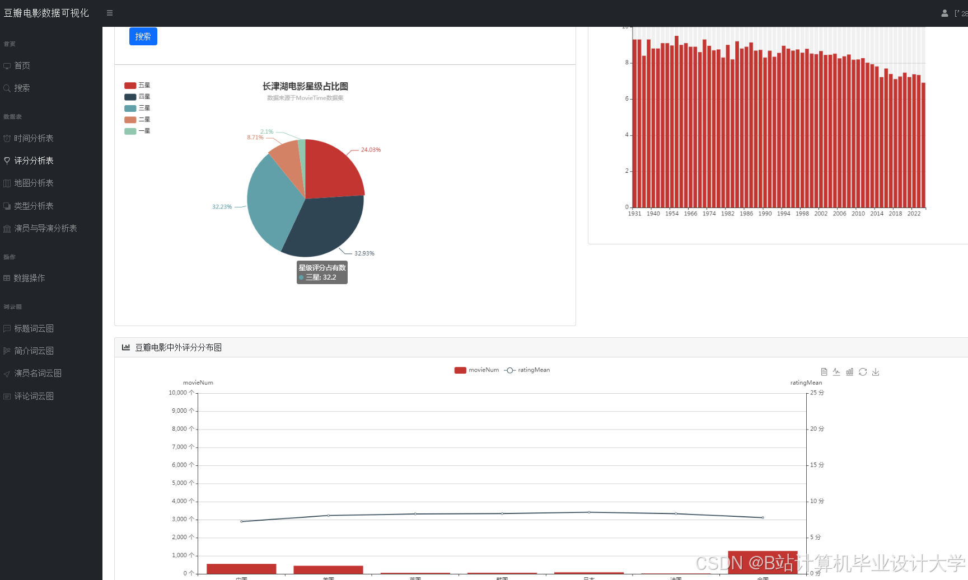Toggle the movieNum legend series
This screenshot has width=968, height=580.
pyautogui.click(x=476, y=370)
